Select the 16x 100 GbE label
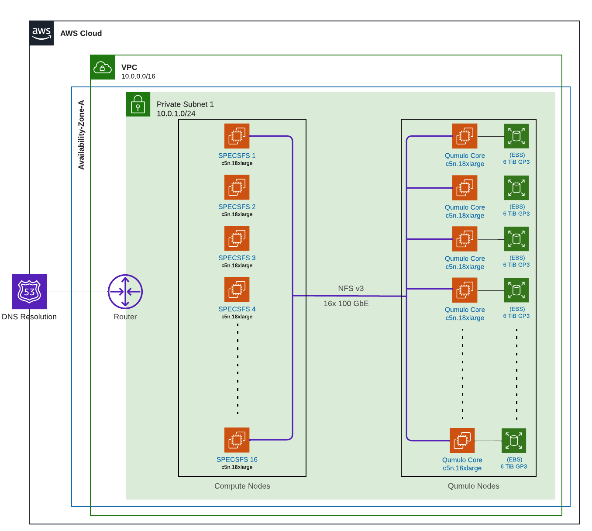This screenshot has width=592, height=531. (x=346, y=303)
